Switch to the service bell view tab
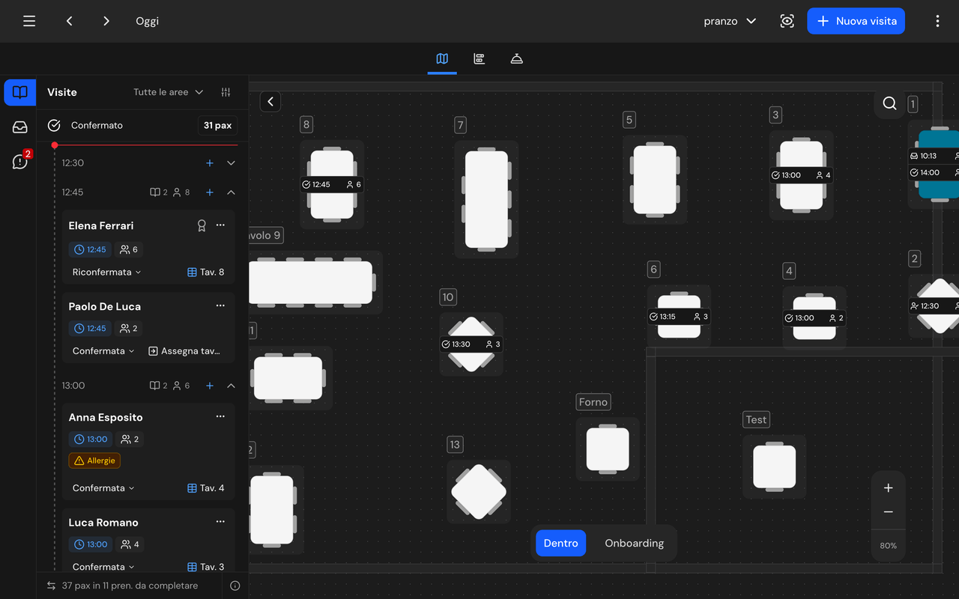The height and width of the screenshot is (599, 959). [x=516, y=58]
